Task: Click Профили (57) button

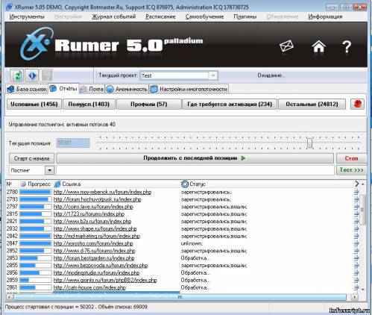Action: point(148,104)
